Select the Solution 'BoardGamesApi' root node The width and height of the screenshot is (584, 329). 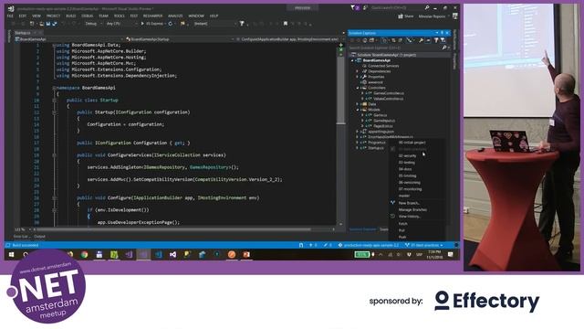(x=383, y=55)
